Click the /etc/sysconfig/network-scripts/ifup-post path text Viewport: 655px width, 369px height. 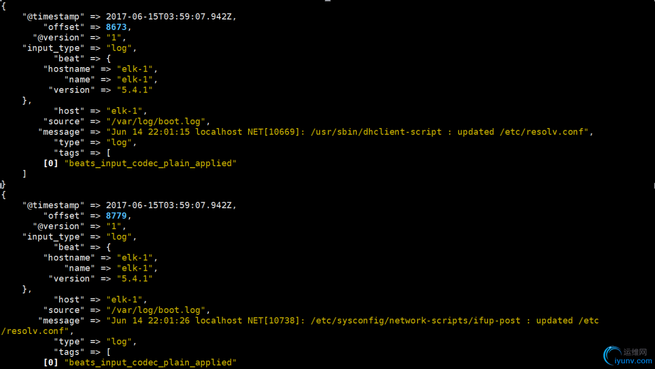coord(415,321)
